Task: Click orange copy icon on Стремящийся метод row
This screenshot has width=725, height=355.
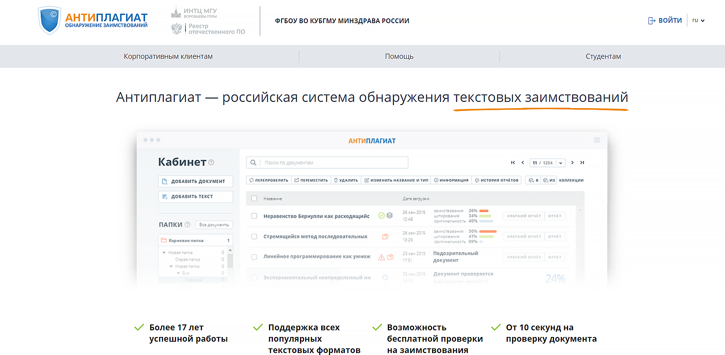Action: (385, 236)
